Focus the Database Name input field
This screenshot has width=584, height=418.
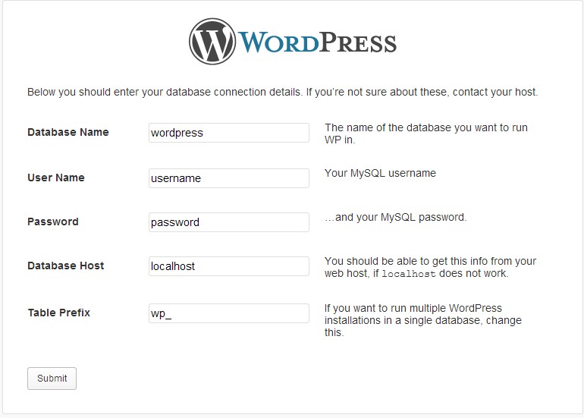[229, 133]
